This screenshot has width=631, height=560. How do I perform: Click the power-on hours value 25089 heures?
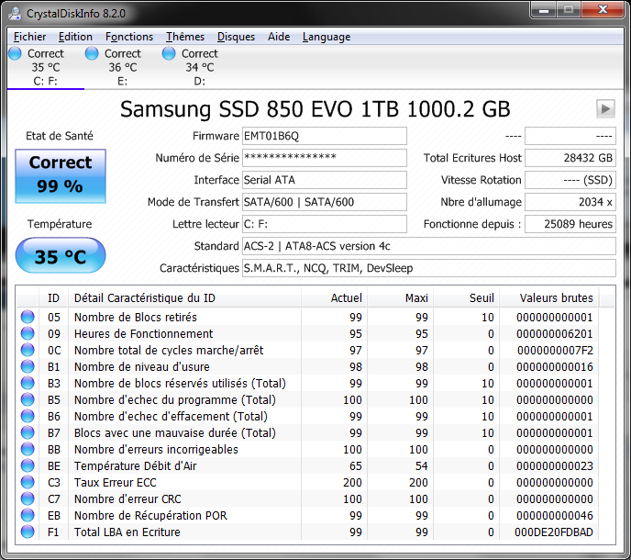[570, 224]
